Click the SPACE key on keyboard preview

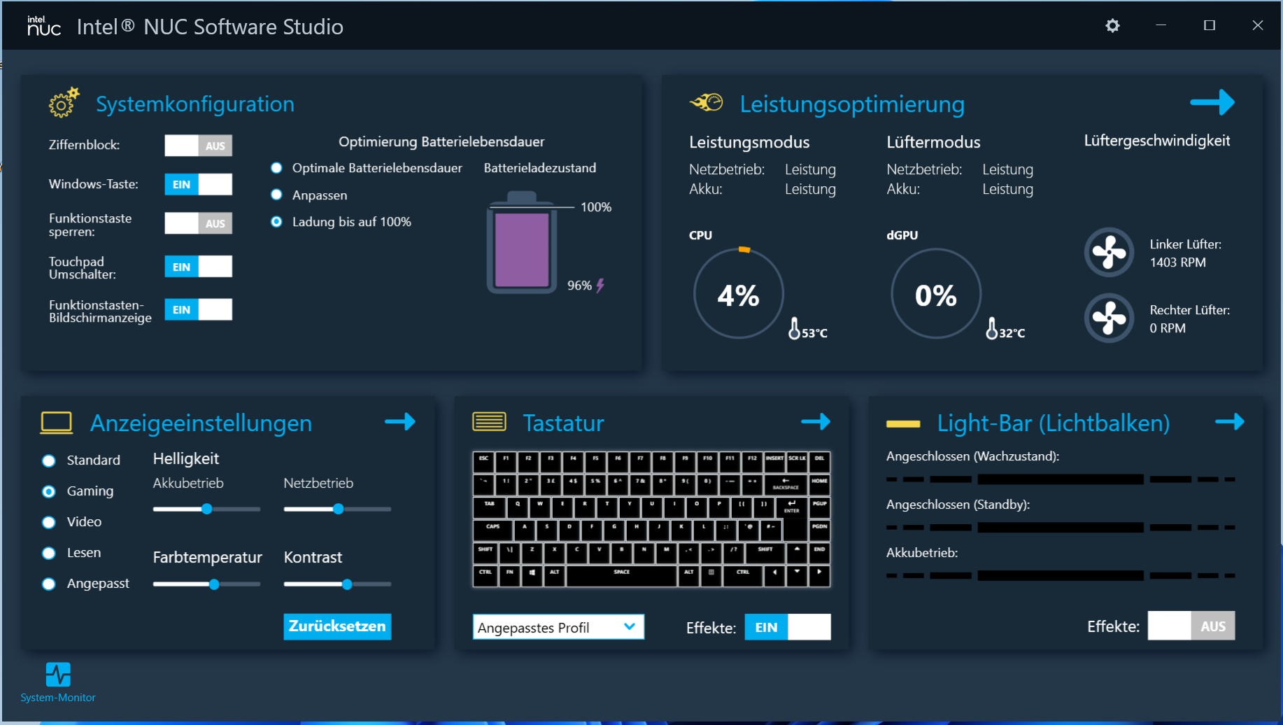pos(622,575)
